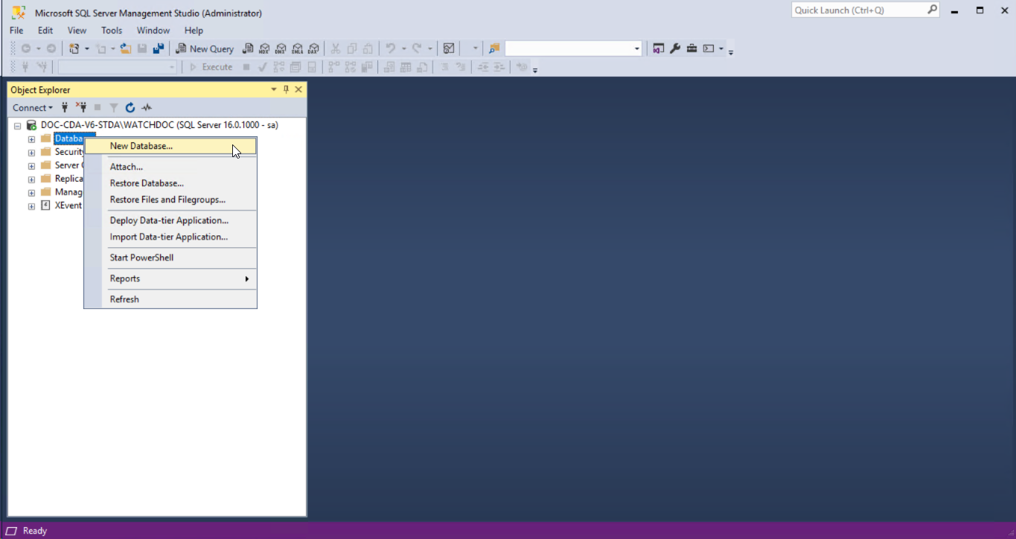Click the Disconnect plug icon in Object Explorer
Image resolution: width=1016 pixels, height=539 pixels.
tap(81, 107)
